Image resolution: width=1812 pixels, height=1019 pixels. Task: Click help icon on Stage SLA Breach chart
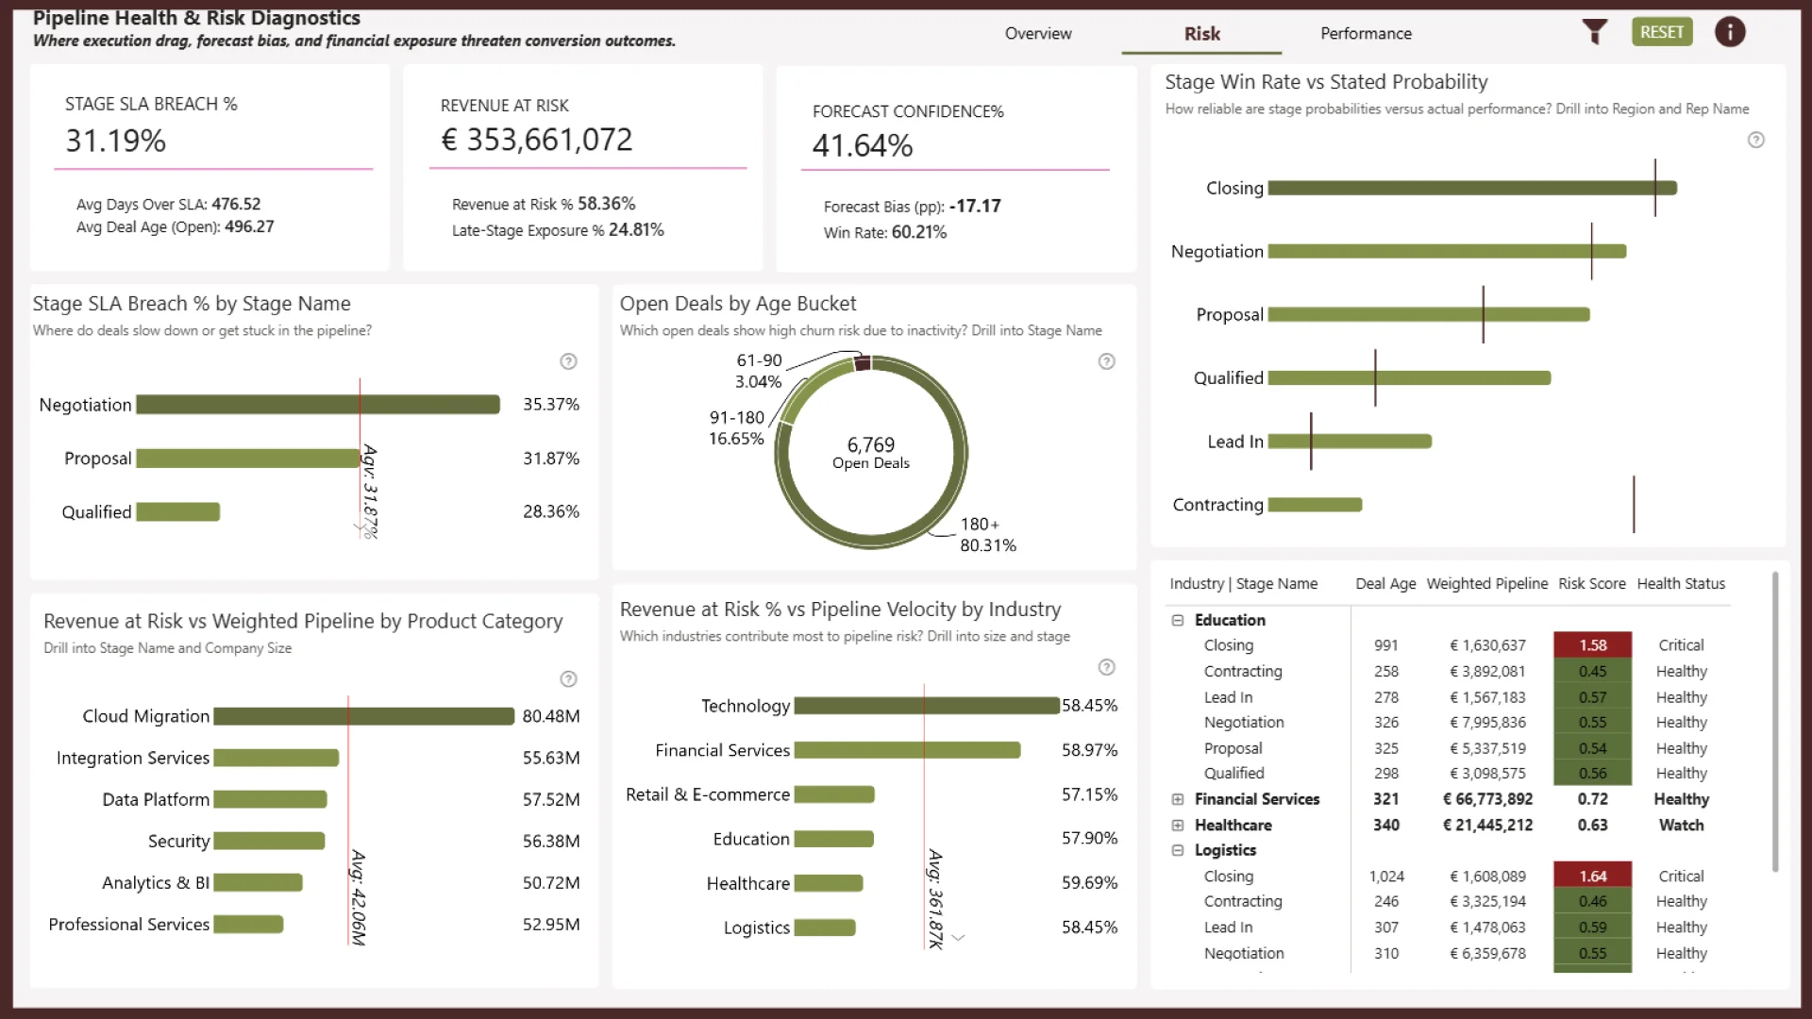coord(568,361)
